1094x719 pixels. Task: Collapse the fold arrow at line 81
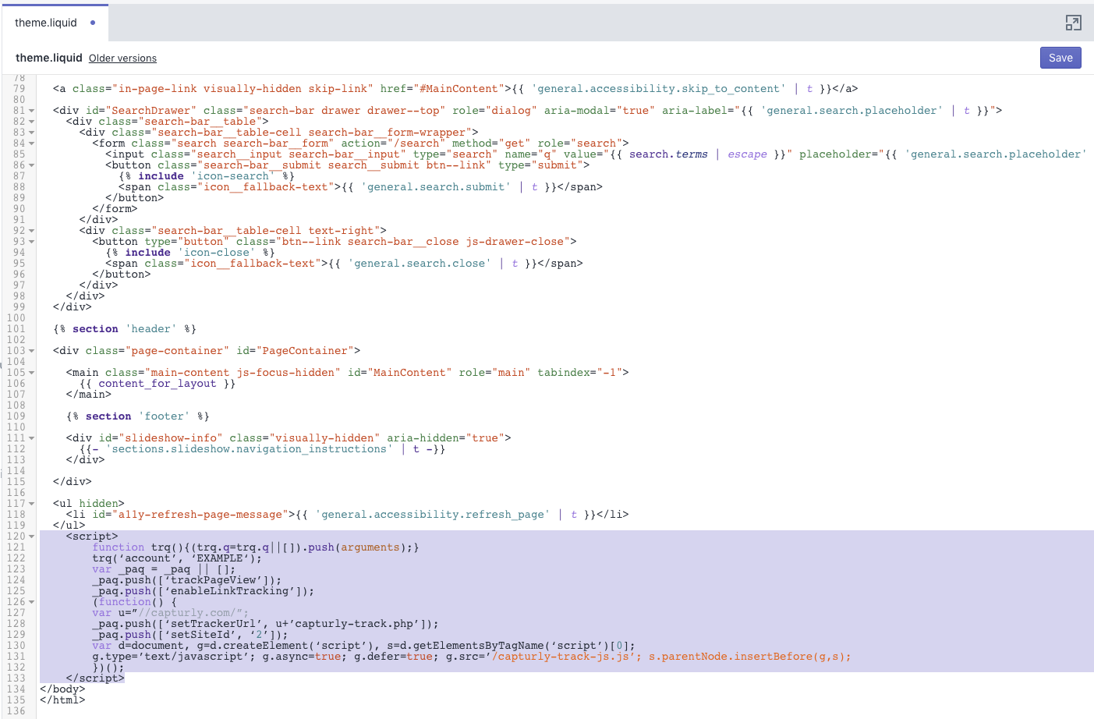32,111
